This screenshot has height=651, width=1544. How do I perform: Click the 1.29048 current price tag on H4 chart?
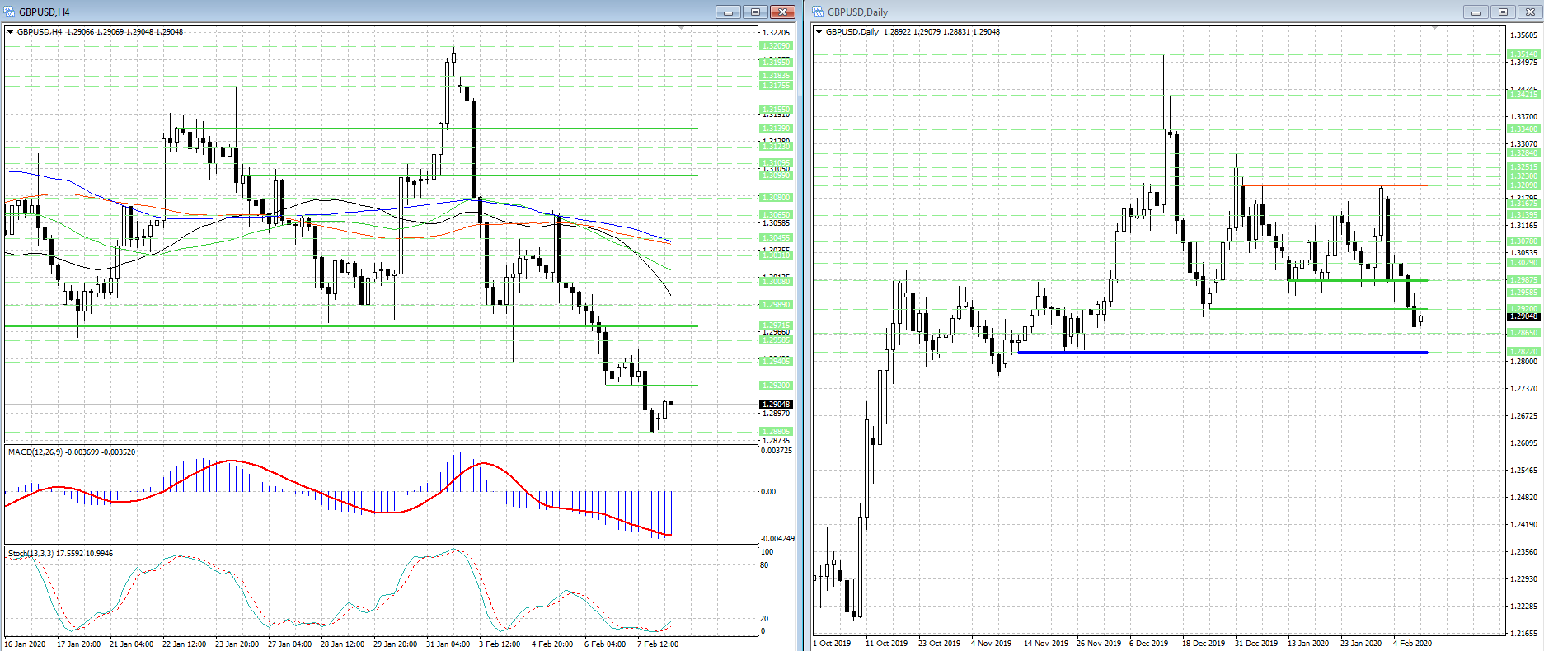click(776, 405)
